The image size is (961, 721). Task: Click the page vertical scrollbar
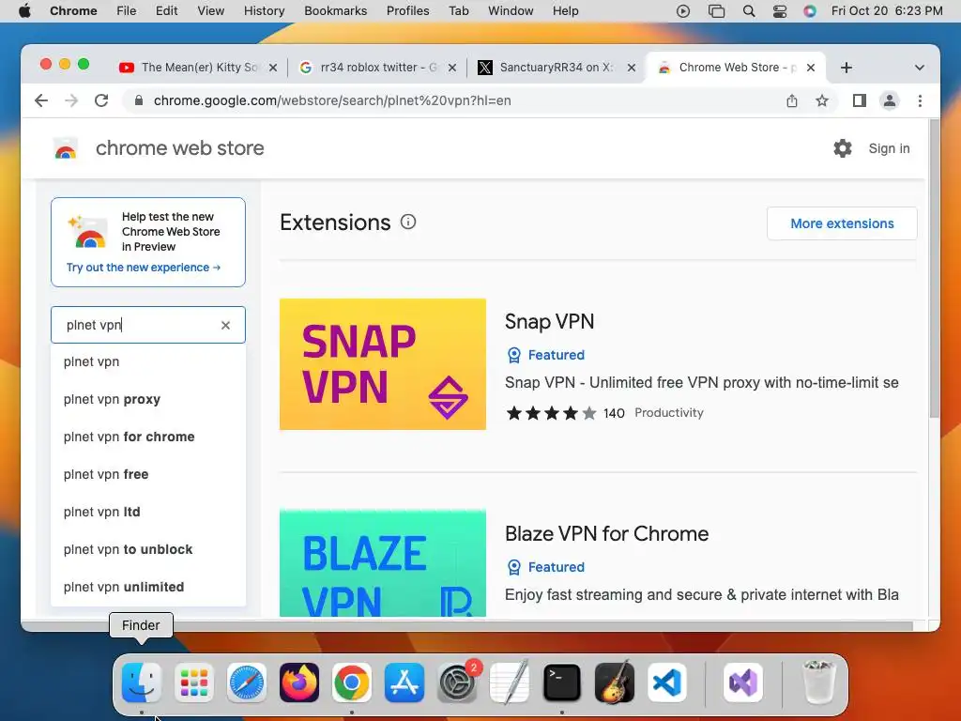coord(934,269)
